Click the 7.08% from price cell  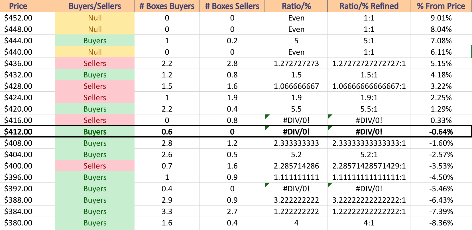click(x=441, y=40)
